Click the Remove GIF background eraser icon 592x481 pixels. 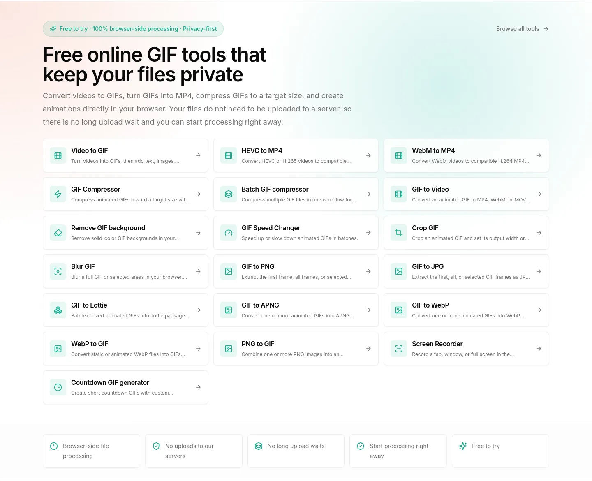point(58,233)
